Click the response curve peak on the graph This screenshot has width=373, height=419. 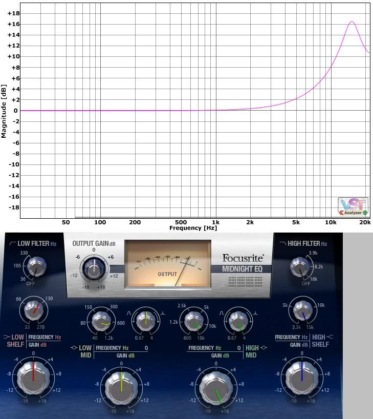(352, 22)
